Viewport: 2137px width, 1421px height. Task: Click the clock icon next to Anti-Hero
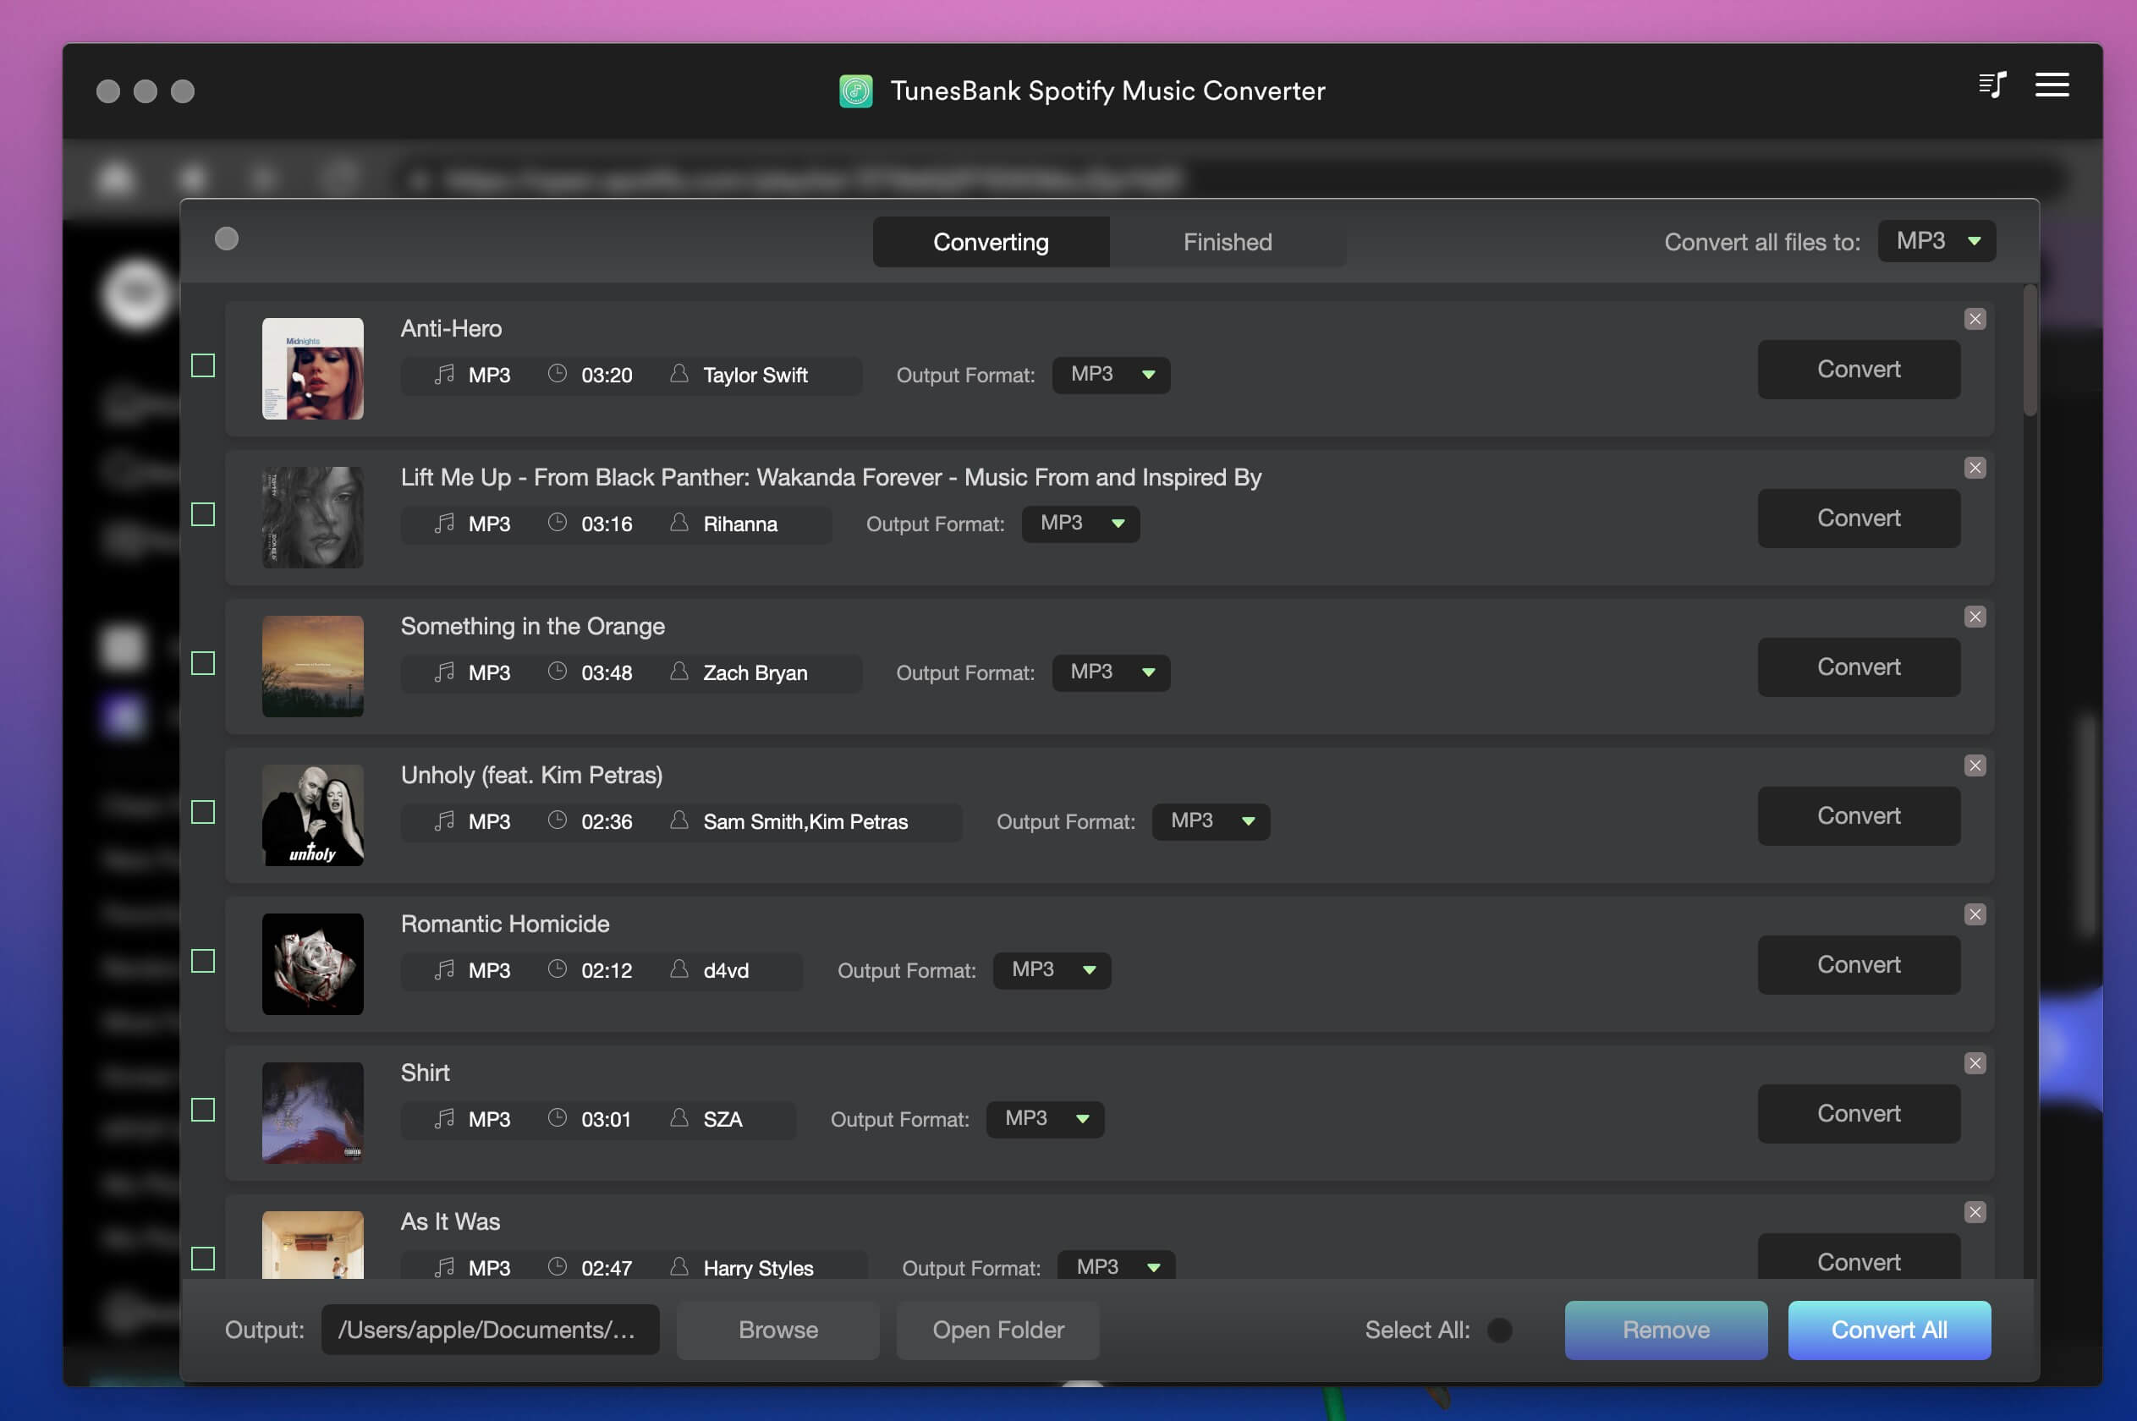point(555,371)
